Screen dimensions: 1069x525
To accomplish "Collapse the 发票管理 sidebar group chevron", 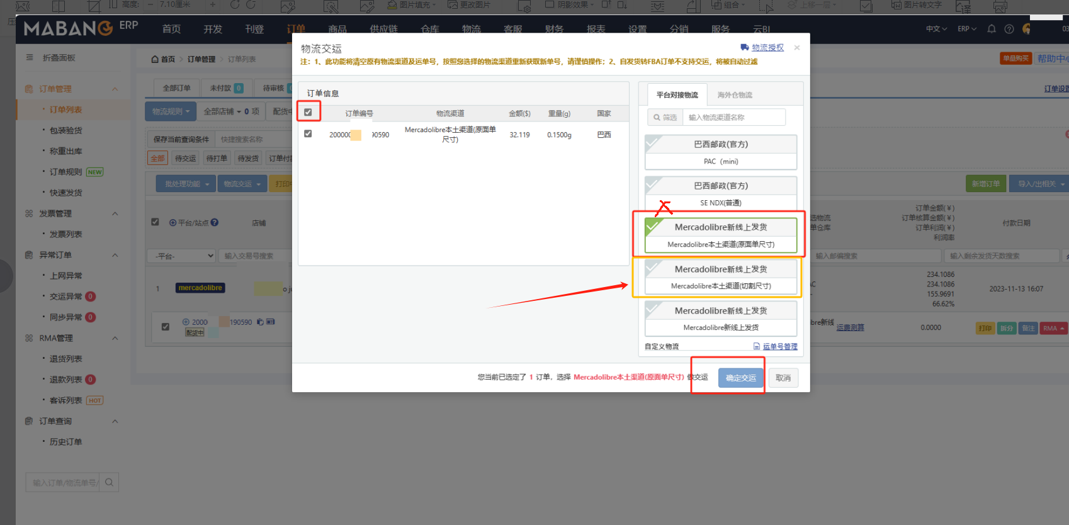I will pos(115,213).
